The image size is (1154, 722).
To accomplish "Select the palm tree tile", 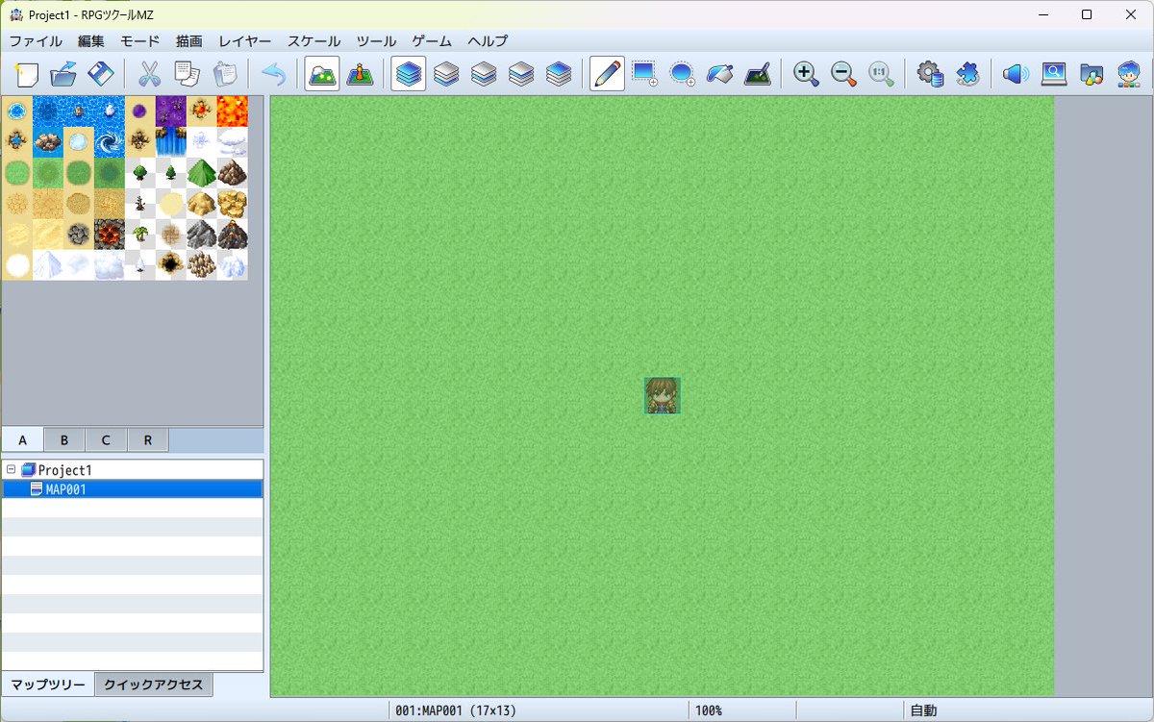I will click(x=140, y=235).
